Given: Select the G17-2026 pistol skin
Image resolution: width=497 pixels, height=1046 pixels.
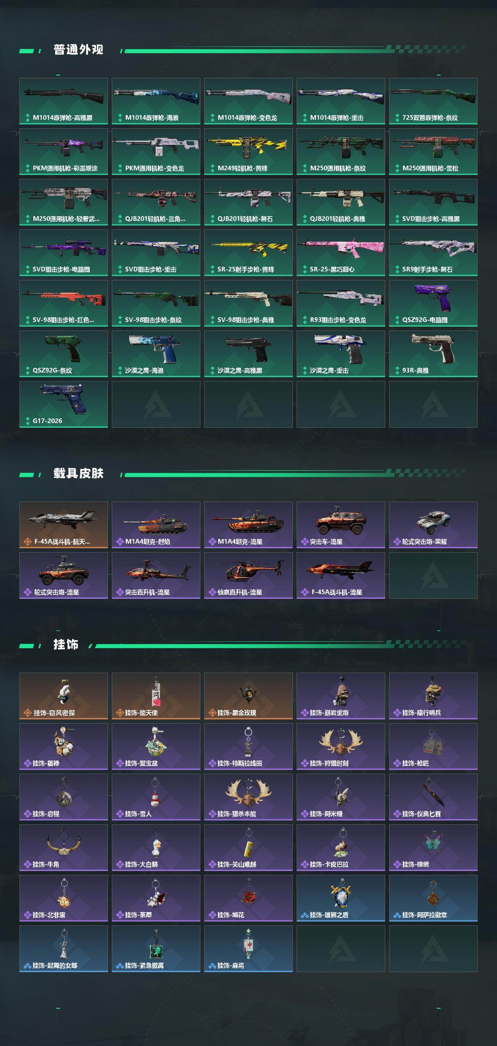Looking at the screenshot, I should tap(64, 404).
